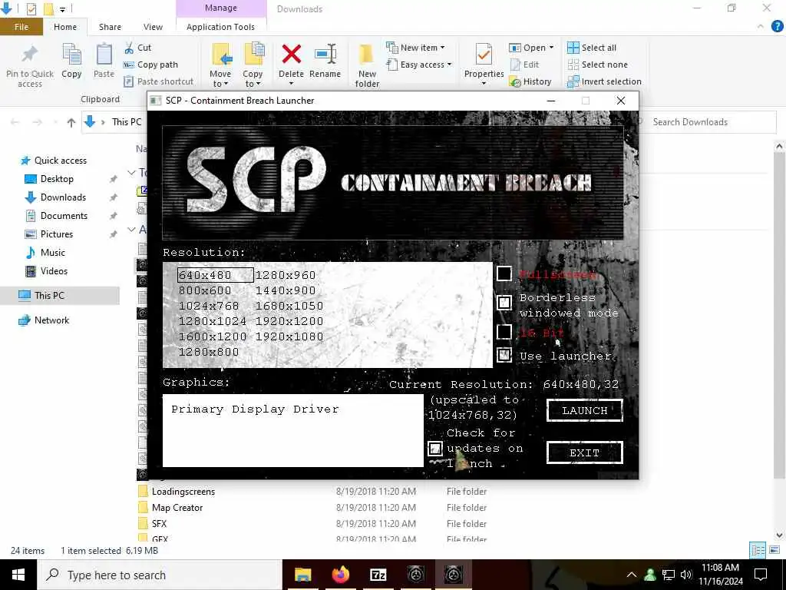Select 1024x768 resolution
Screen dimensions: 786x590
click(209, 306)
